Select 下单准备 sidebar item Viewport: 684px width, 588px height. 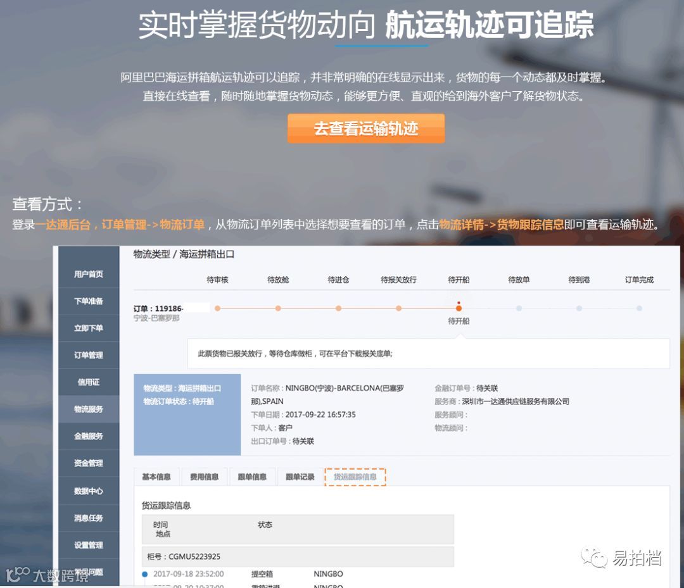click(x=89, y=301)
